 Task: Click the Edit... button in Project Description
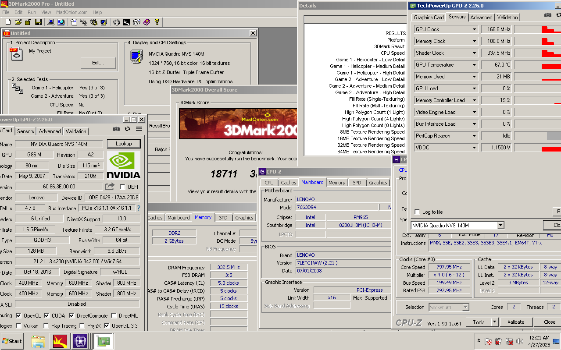[x=98, y=63]
